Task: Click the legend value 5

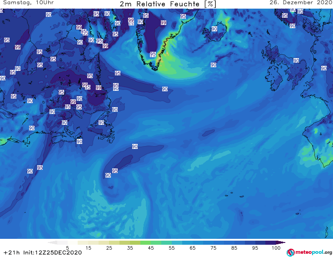Action: pos(67,248)
